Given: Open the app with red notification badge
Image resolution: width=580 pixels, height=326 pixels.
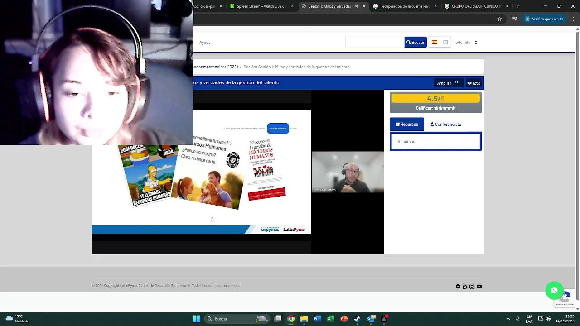Looking at the screenshot, I should pyautogui.click(x=384, y=319).
